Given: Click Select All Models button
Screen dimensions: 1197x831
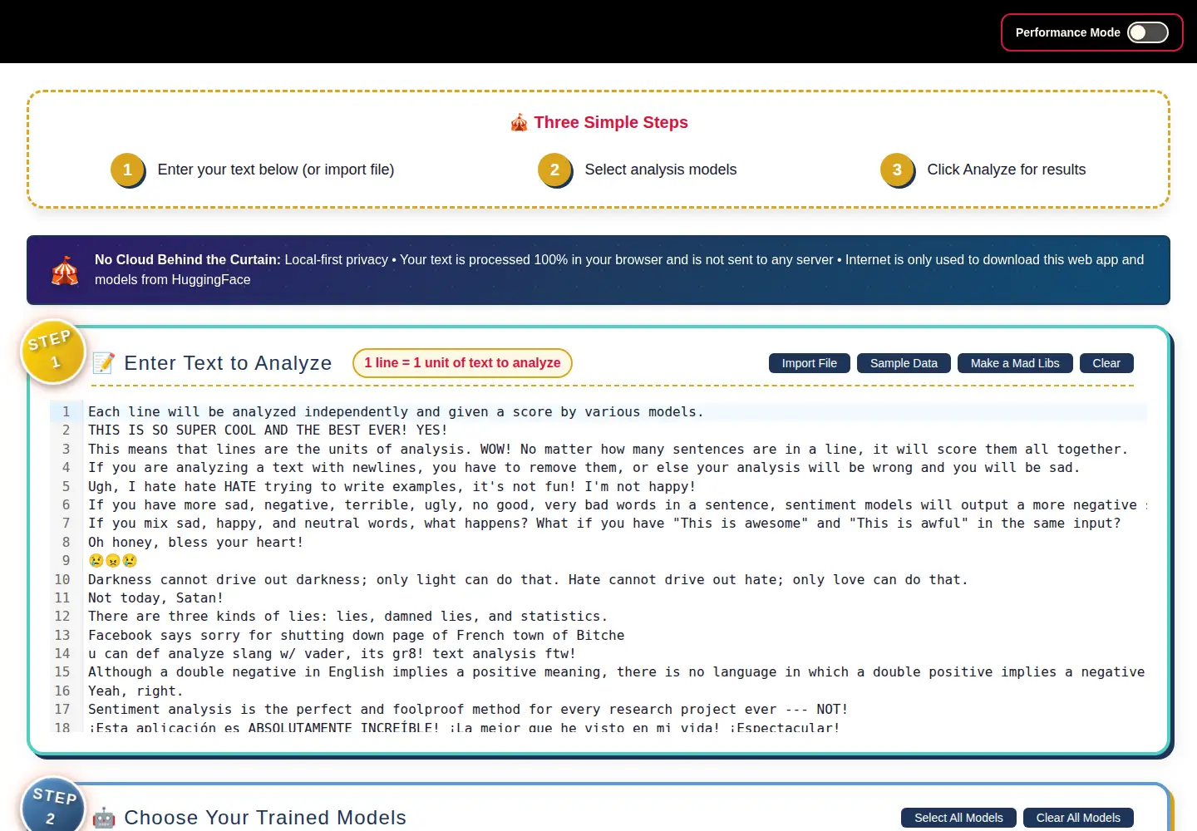Looking at the screenshot, I should click(958, 818).
